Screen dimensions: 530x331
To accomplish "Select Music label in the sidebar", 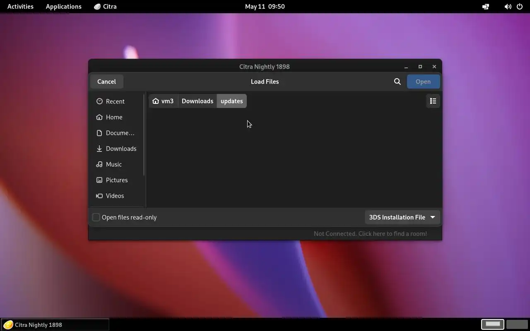I will [x=114, y=164].
